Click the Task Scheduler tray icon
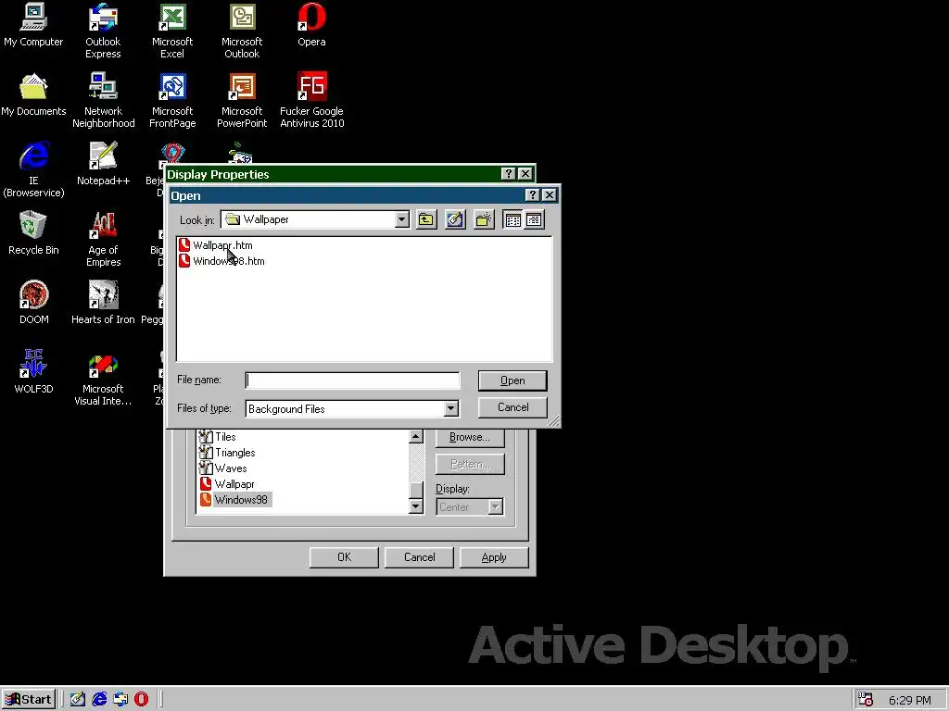The image size is (949, 711). coord(866,700)
